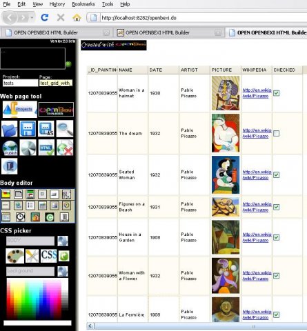307x331 pixels.
Task: Sort grid by the ARTIST column header
Action: tap(194, 70)
